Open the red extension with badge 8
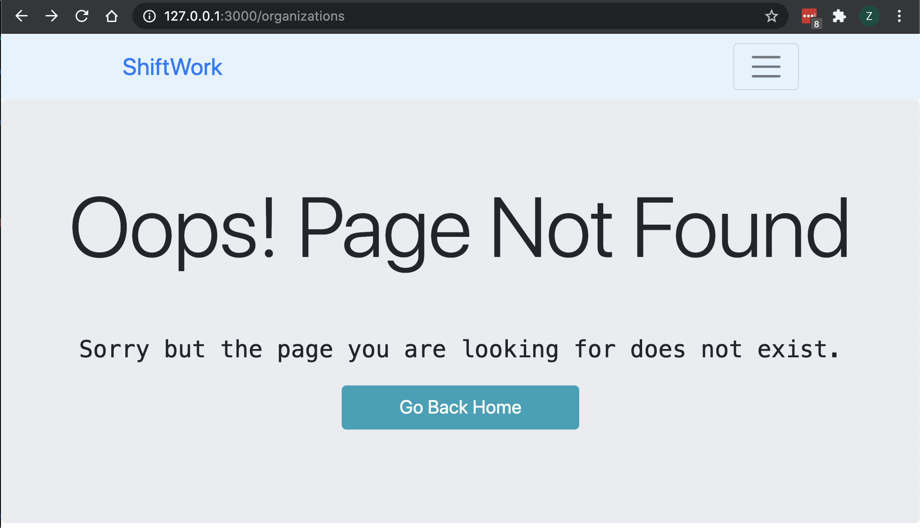The width and height of the screenshot is (920, 528). (x=809, y=16)
